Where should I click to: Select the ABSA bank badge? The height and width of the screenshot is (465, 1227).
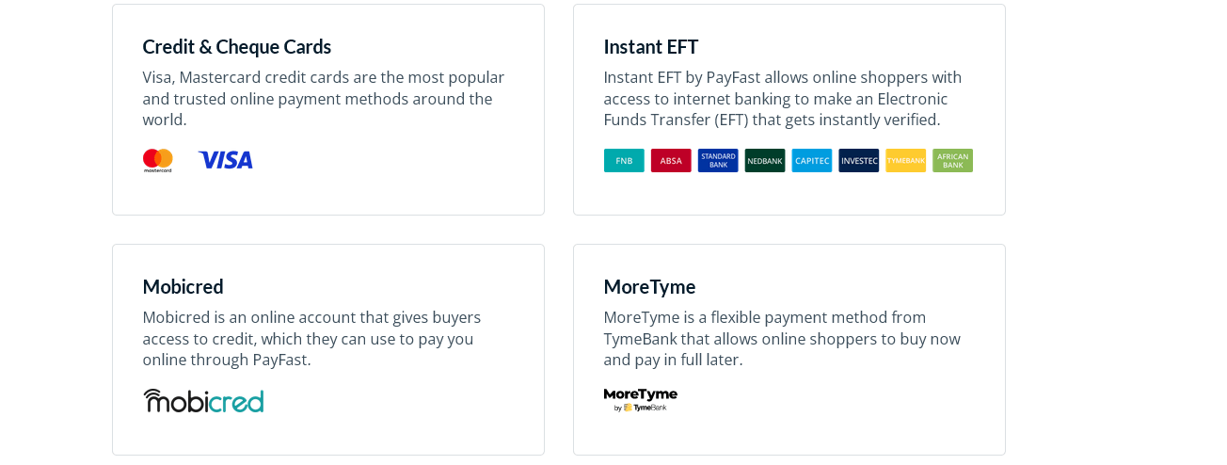point(671,160)
